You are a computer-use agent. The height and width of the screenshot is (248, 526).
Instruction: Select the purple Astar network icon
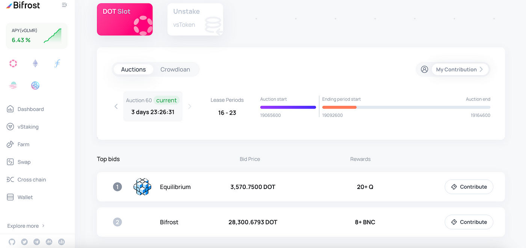[x=35, y=85]
